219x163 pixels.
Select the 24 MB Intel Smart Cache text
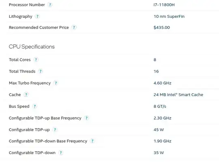178,95
